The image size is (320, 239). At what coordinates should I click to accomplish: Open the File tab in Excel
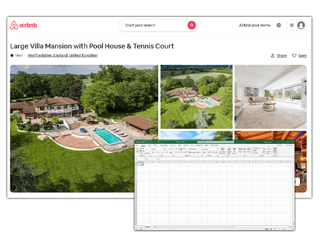click(137, 145)
